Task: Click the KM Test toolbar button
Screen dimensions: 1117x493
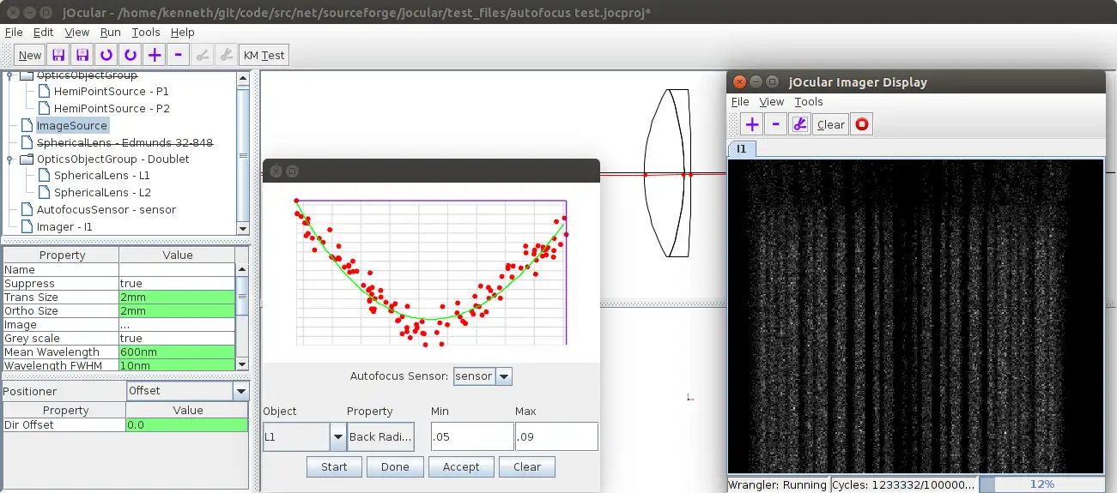Action: (264, 55)
